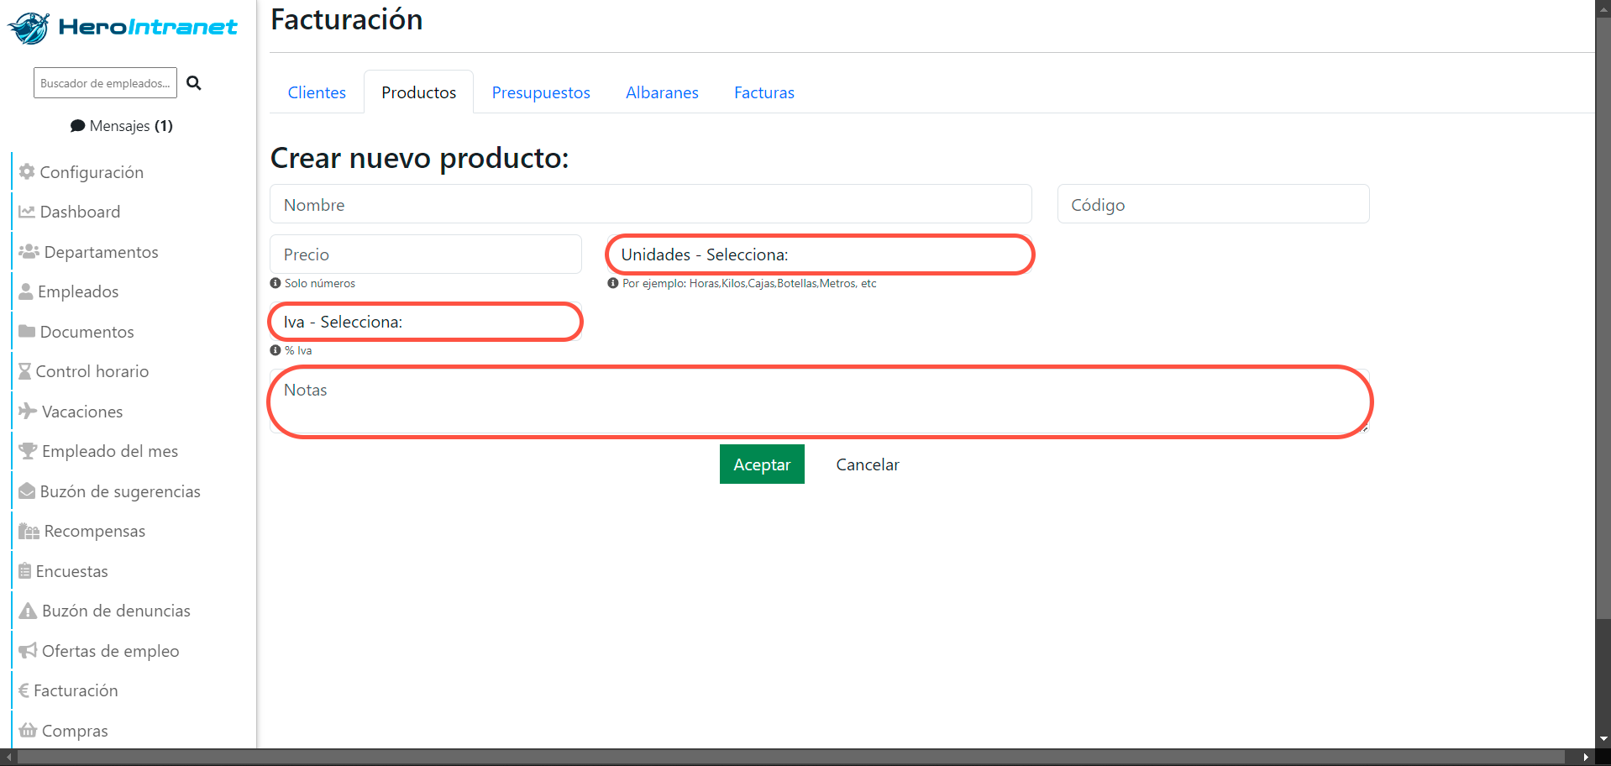This screenshot has height=766, width=1611.
Task: Click the info icon beside % Iva
Action: 275,350
